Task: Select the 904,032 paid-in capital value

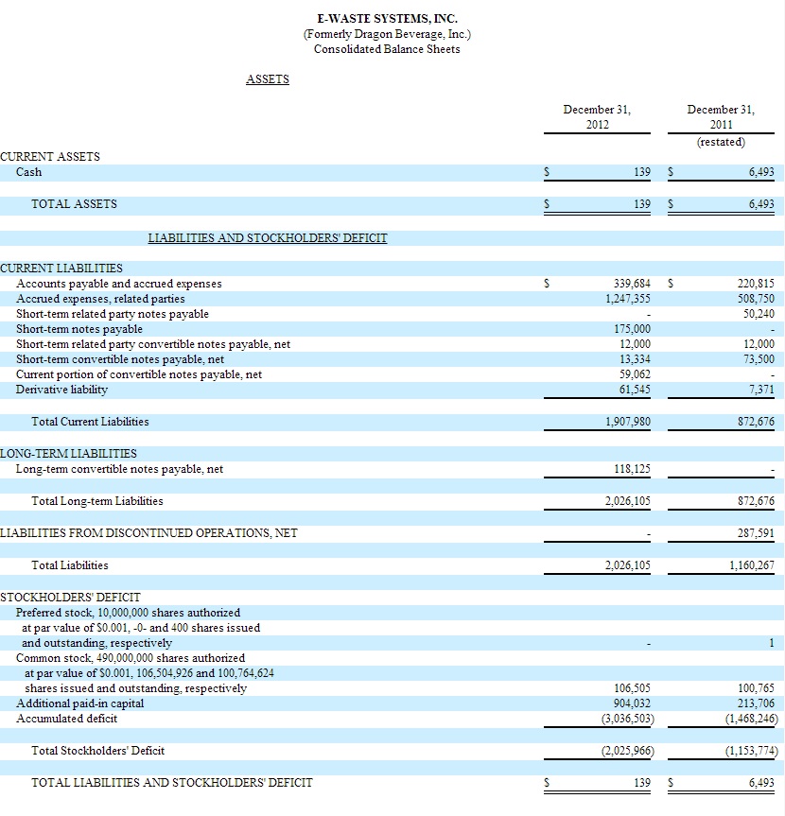Action: click(x=632, y=703)
